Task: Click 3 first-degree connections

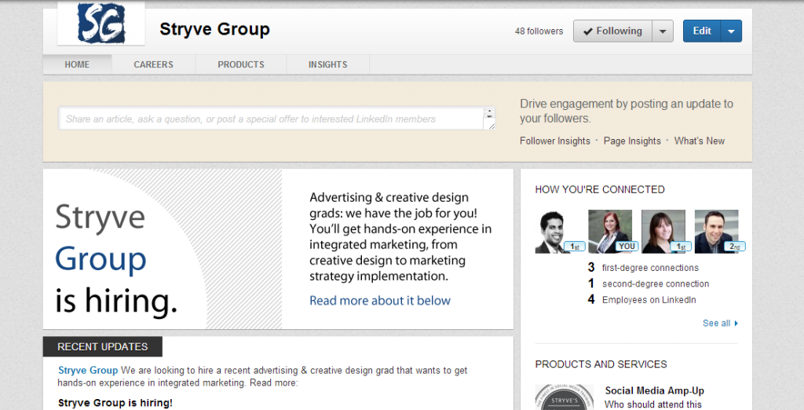Action: pos(643,268)
